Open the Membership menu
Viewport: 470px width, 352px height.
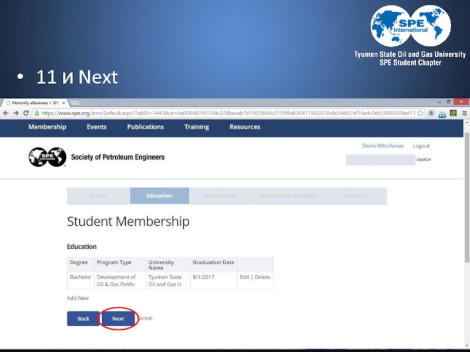point(47,127)
